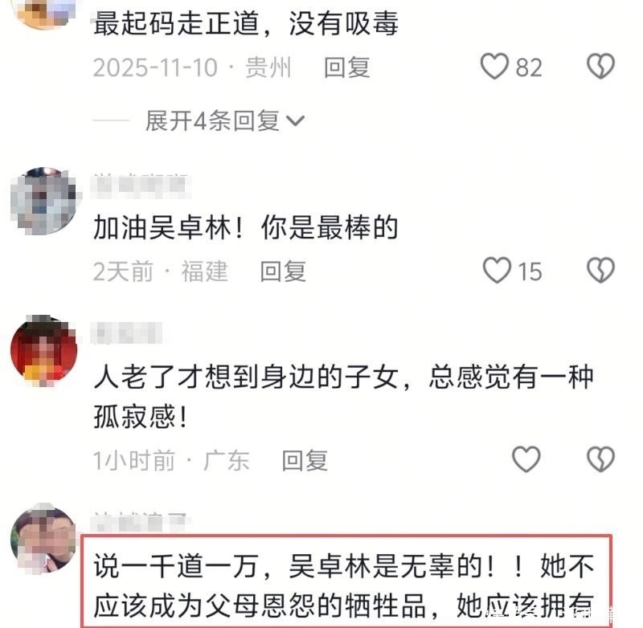Open avatar of the 说一千道一万 commenter

[x=44, y=539]
